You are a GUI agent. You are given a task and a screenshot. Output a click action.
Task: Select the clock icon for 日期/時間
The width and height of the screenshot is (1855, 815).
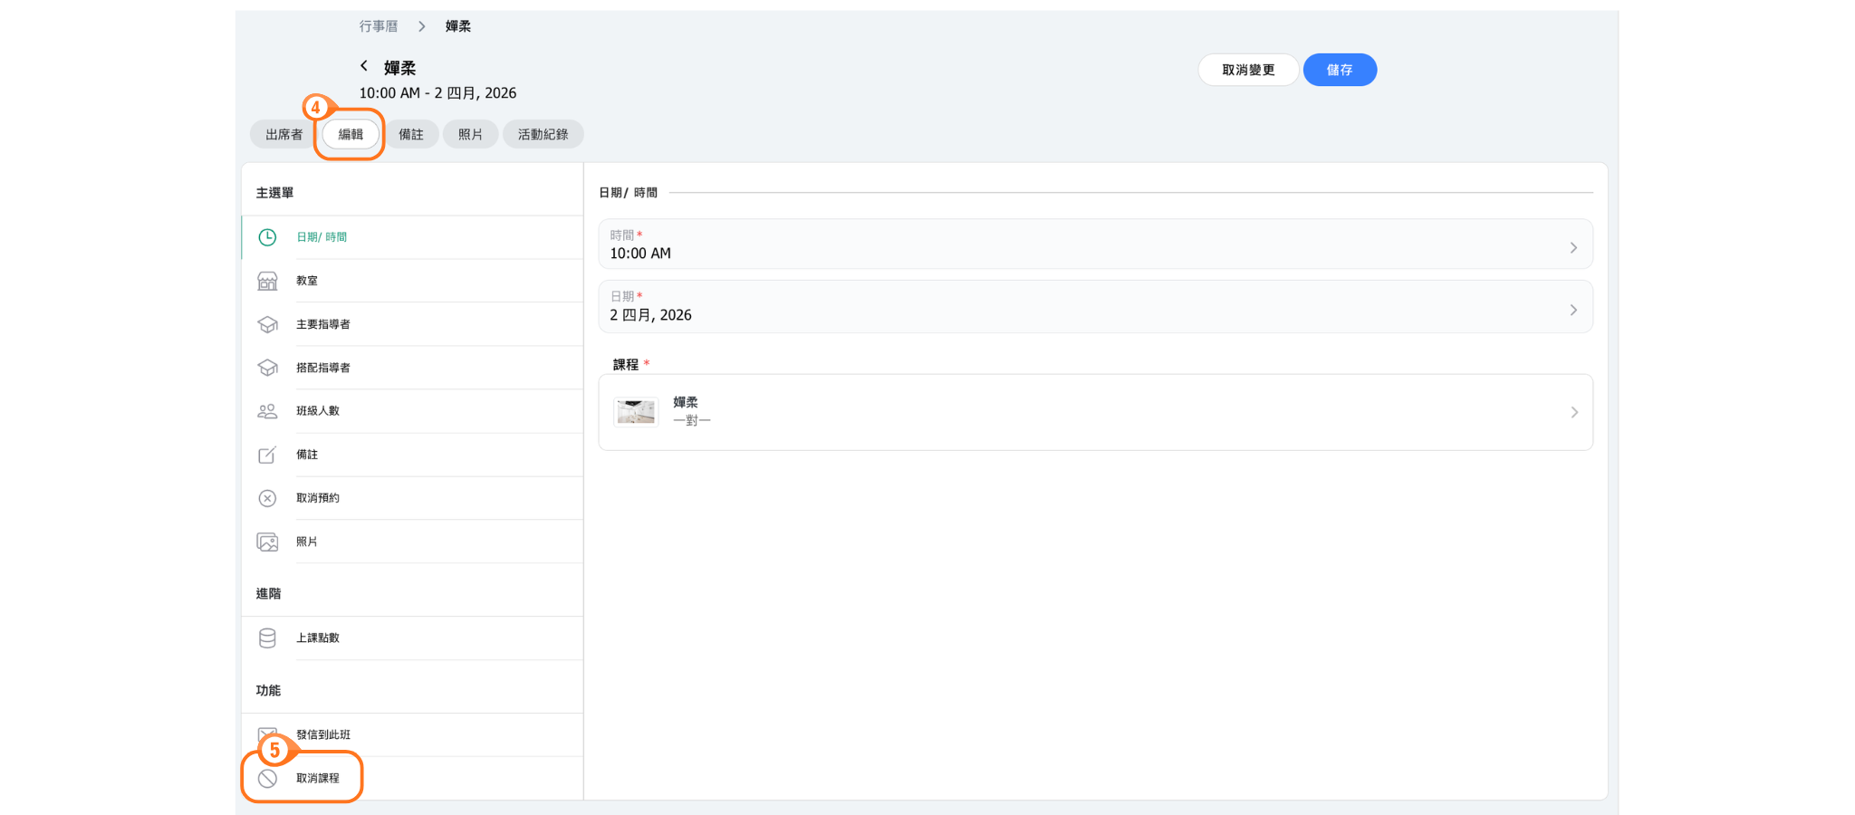pyautogui.click(x=267, y=237)
